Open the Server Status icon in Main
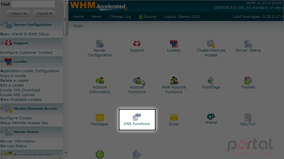Image resolution: width=284 pixels, height=159 pixels. 248,44
